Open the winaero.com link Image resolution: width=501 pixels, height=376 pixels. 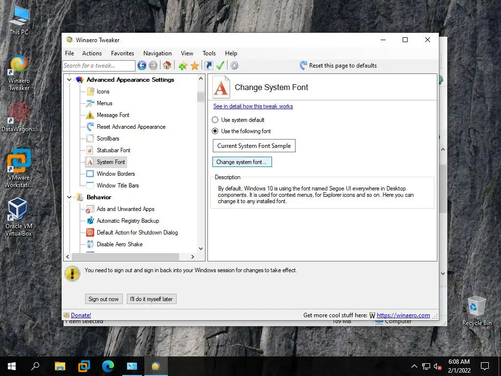tap(403, 315)
